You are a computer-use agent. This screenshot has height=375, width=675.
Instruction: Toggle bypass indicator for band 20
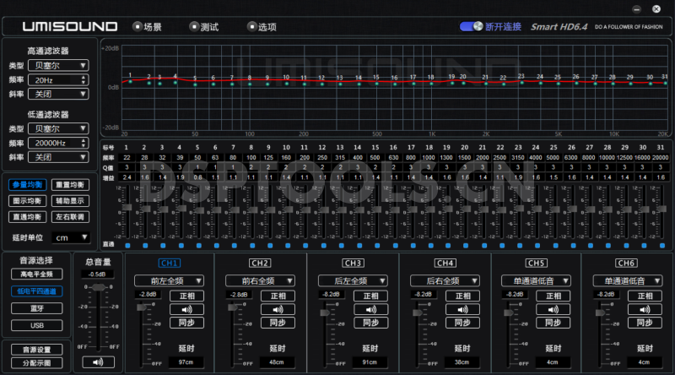pos(466,246)
